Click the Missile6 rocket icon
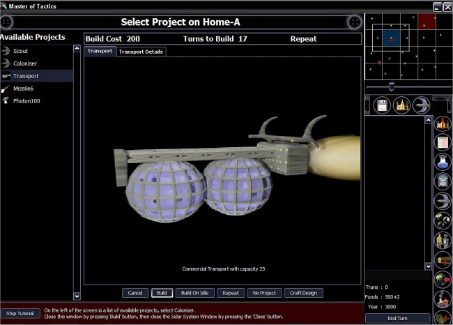Viewport: 453px width, 325px height. 5,89
